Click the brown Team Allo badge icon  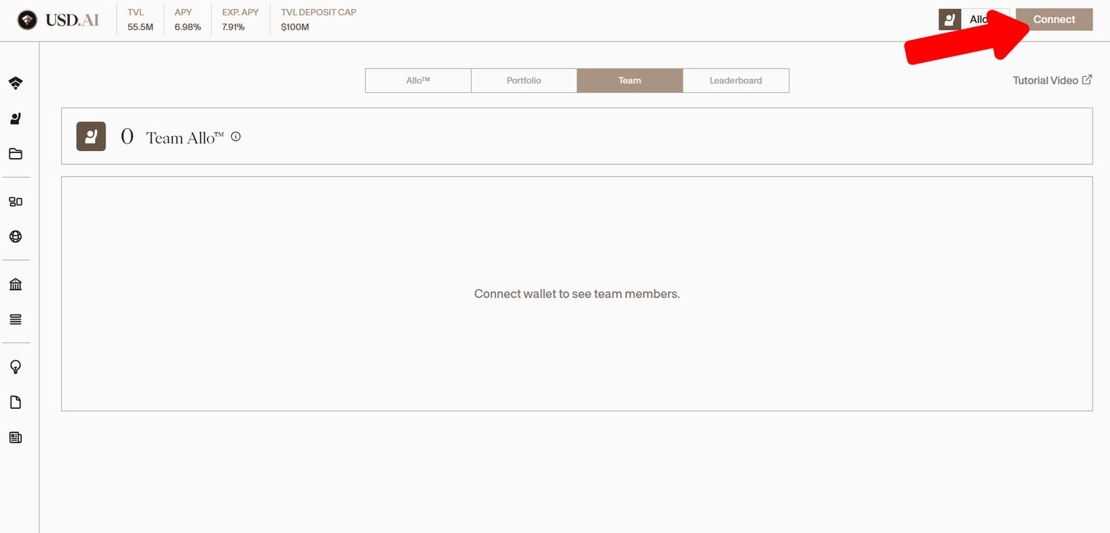(91, 137)
